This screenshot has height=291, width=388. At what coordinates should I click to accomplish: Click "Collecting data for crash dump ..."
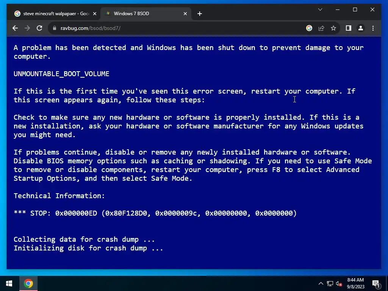click(x=84, y=239)
